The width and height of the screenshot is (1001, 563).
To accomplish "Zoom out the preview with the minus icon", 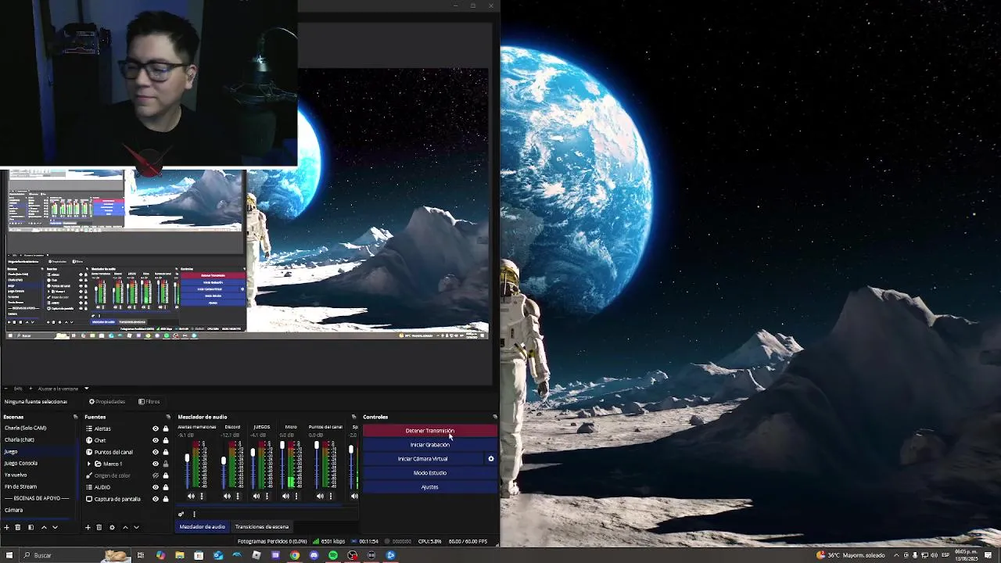I will point(5,389).
